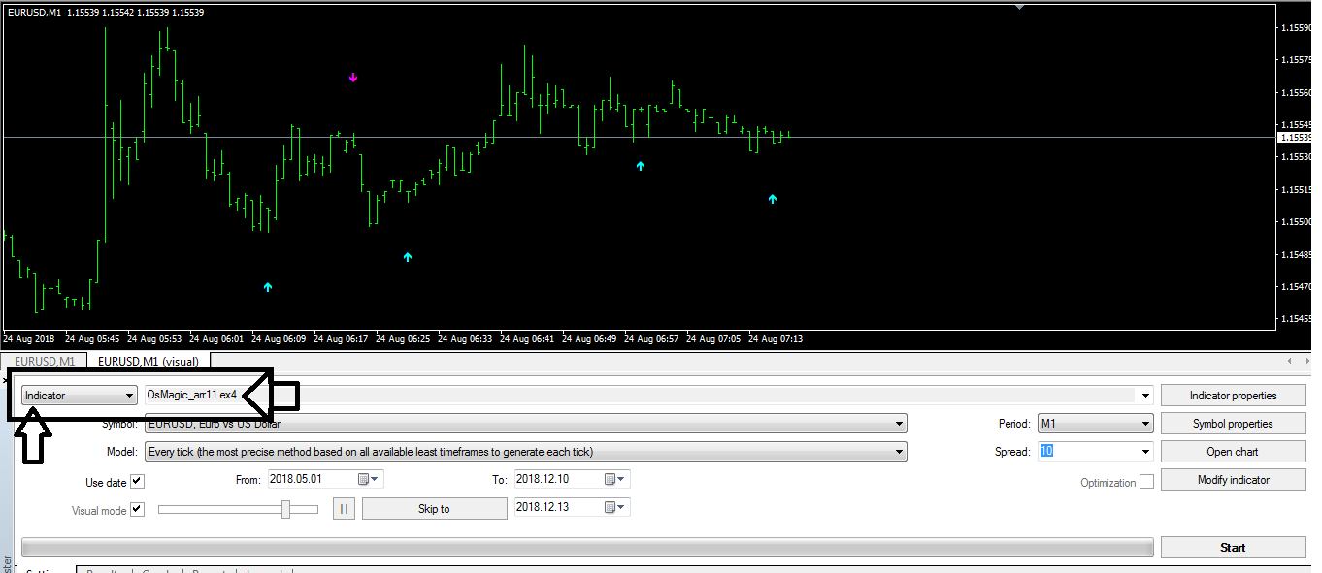Click the chart shift triangle marker at top

(x=1019, y=7)
